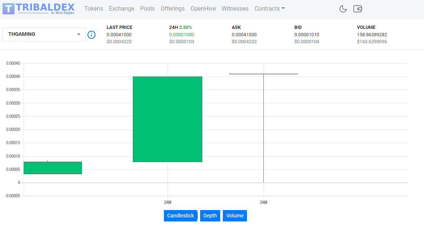Show the Volume chart
This screenshot has height=228, width=424.
click(x=235, y=216)
